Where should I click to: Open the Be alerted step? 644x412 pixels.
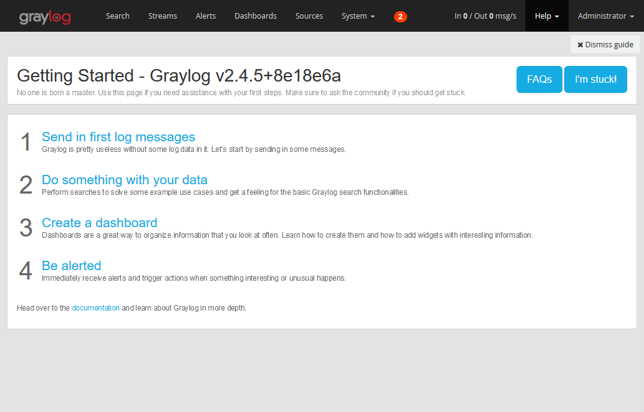click(72, 266)
